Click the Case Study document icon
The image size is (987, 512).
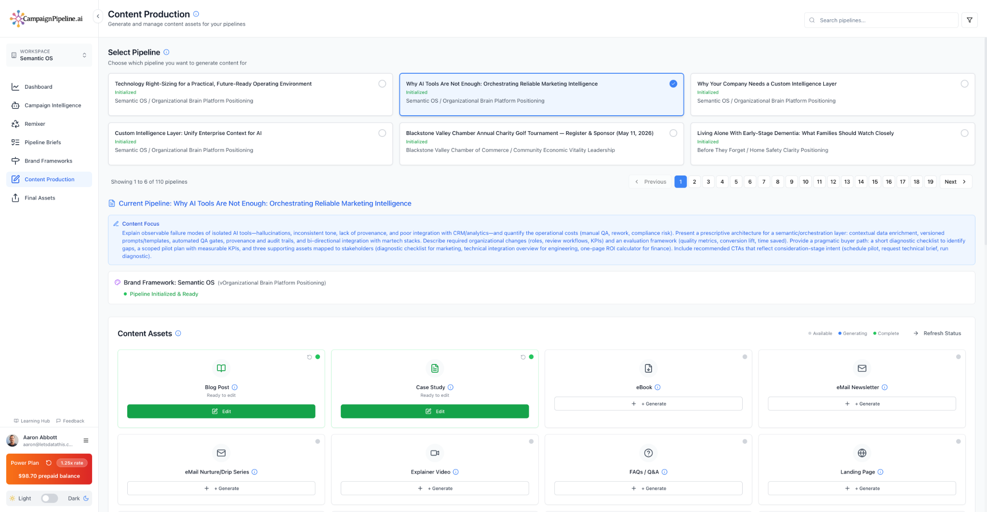pyautogui.click(x=435, y=368)
